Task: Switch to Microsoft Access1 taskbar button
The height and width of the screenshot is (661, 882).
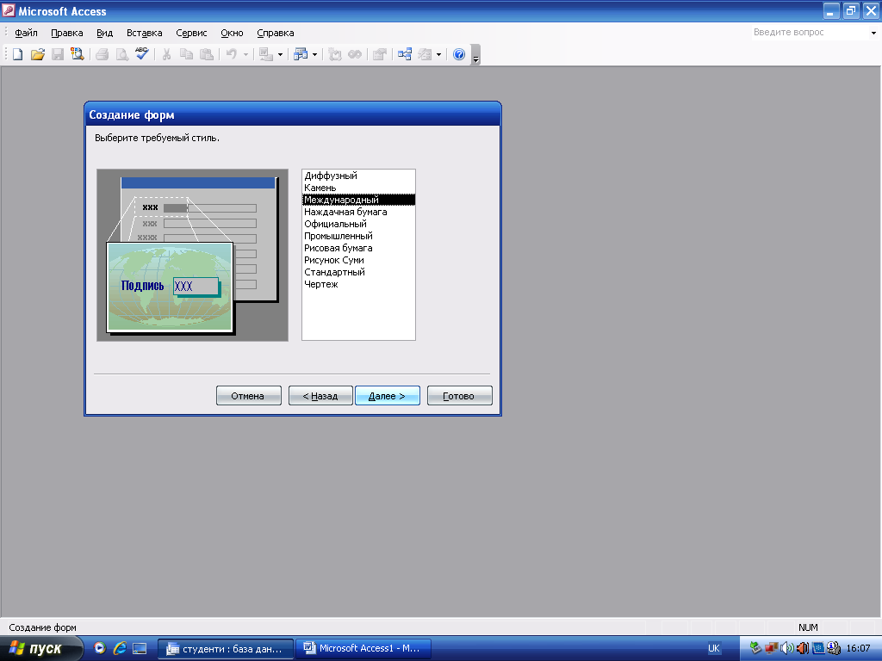Action: tap(363, 649)
